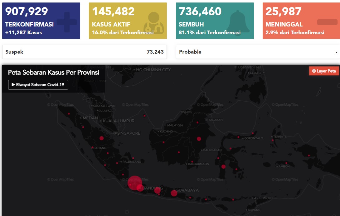Select the 736,460 recovered figure
The width and height of the screenshot is (340, 216).
point(200,12)
